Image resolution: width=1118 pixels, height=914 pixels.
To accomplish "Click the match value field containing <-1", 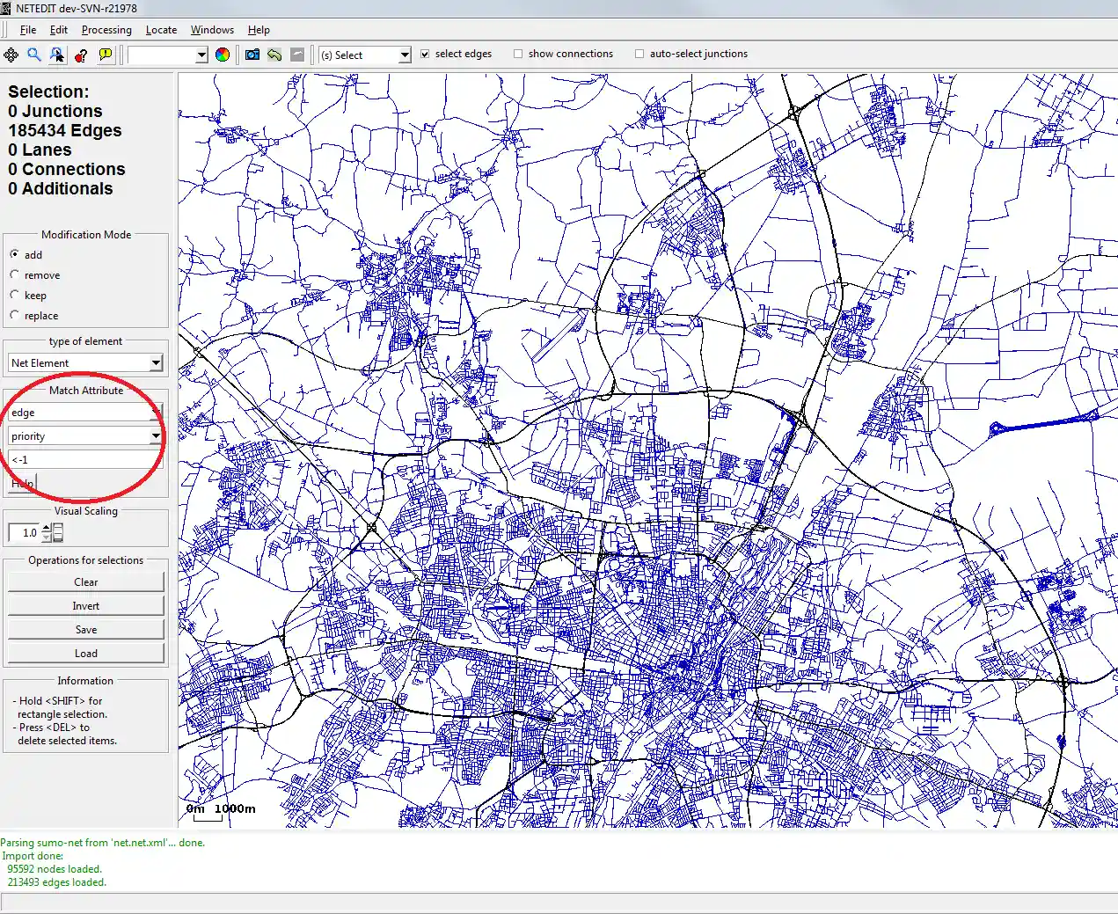I will click(84, 459).
